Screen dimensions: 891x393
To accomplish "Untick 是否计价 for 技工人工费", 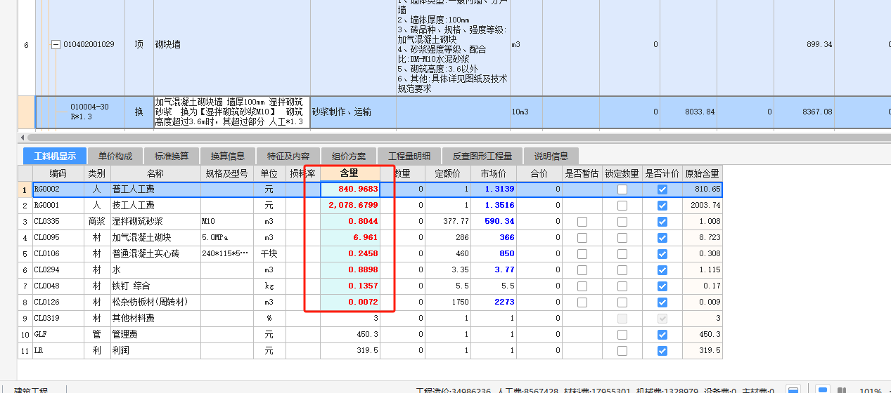I will pyautogui.click(x=662, y=206).
